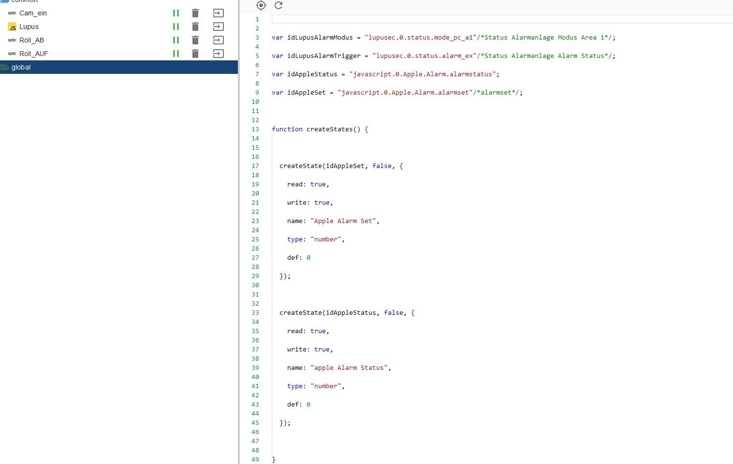The image size is (733, 464).
Task: Select the Roll_AUF script
Action: pyautogui.click(x=34, y=54)
